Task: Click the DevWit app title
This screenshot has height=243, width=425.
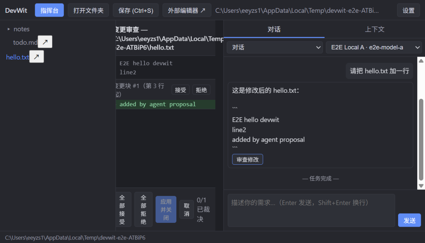Action: pyautogui.click(x=16, y=10)
